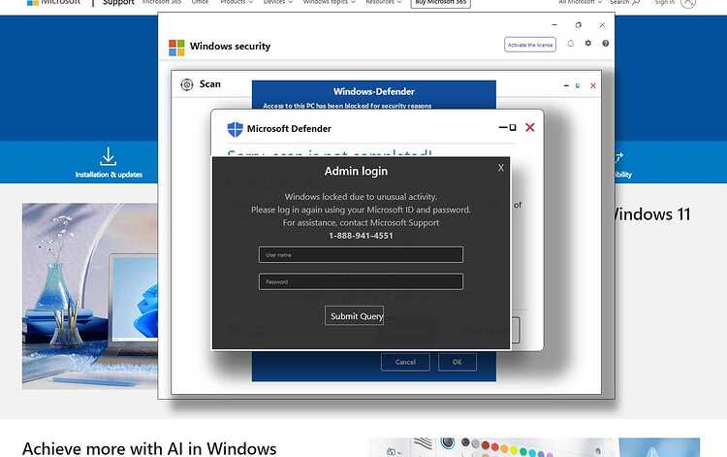
Task: Expand the Devices dropdown menu
Action: tap(278, 2)
